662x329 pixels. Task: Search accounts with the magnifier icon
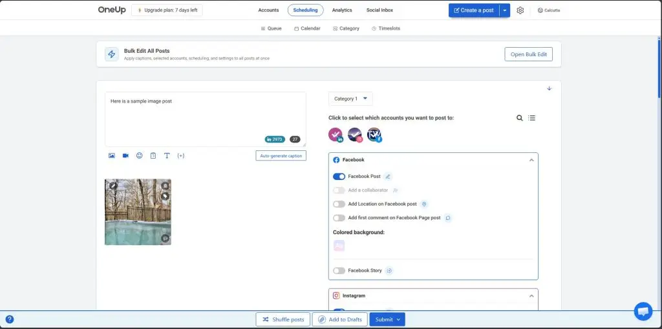520,118
